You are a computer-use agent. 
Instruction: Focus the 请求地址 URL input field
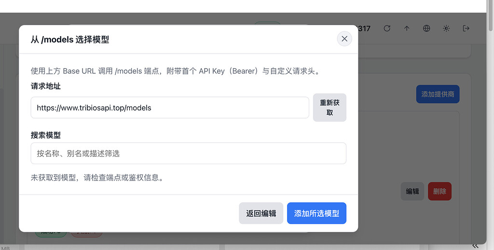click(170, 108)
